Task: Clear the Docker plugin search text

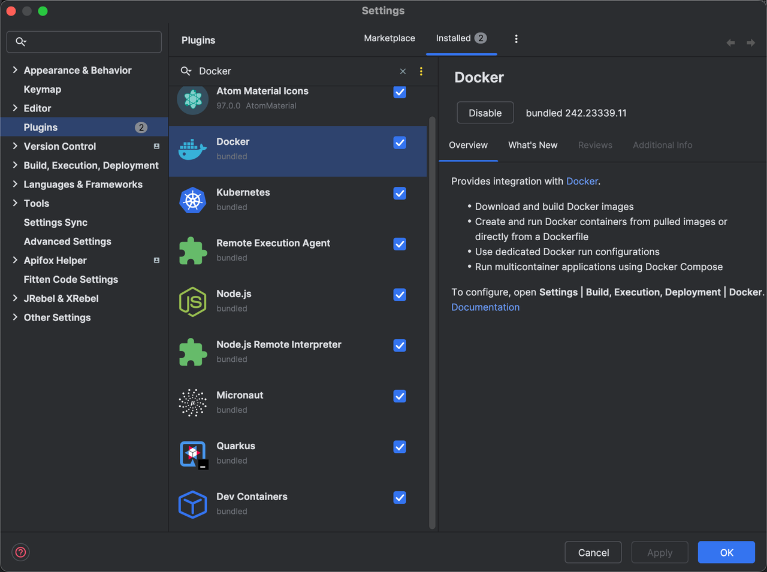Action: coord(403,71)
